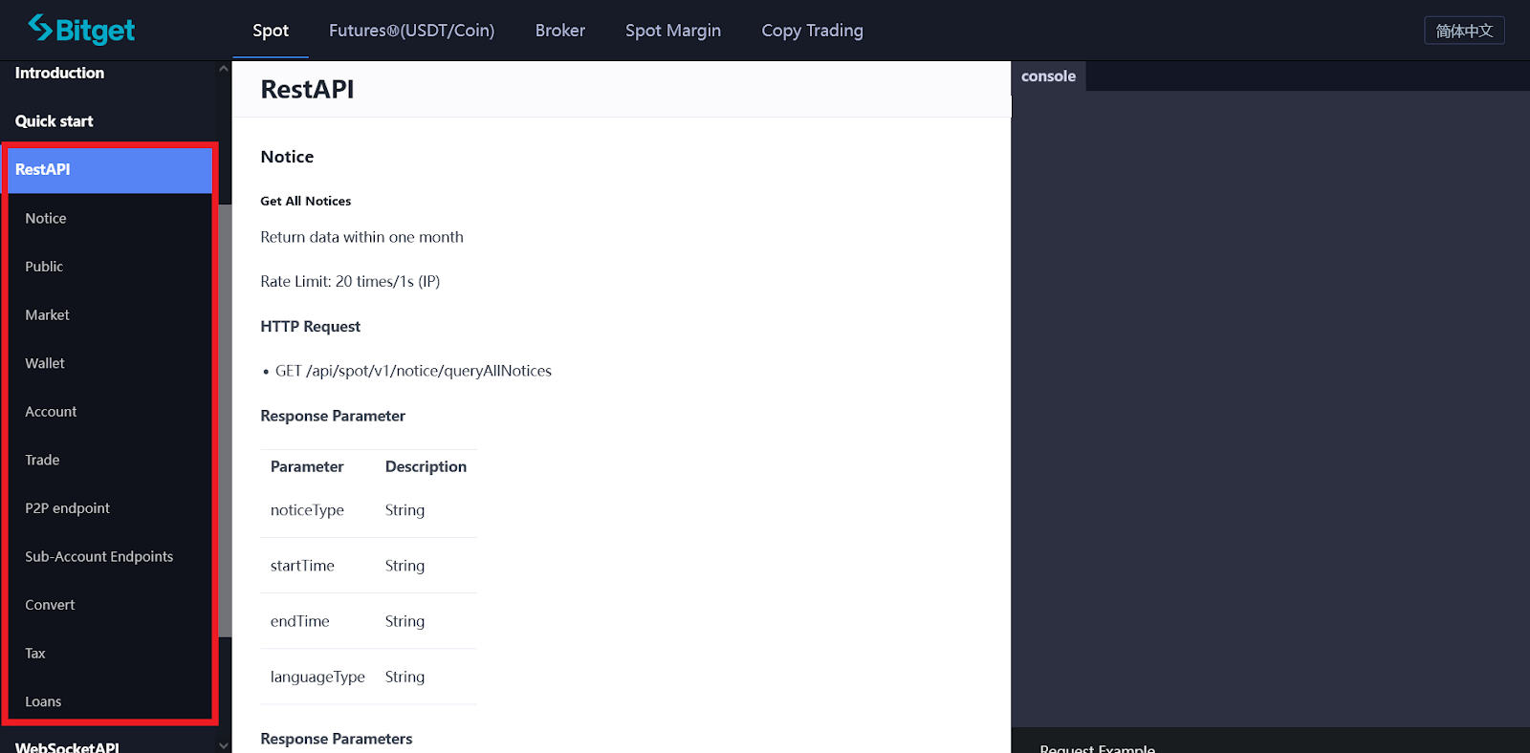Open Sub-Account Endpoints in sidebar

(98, 556)
